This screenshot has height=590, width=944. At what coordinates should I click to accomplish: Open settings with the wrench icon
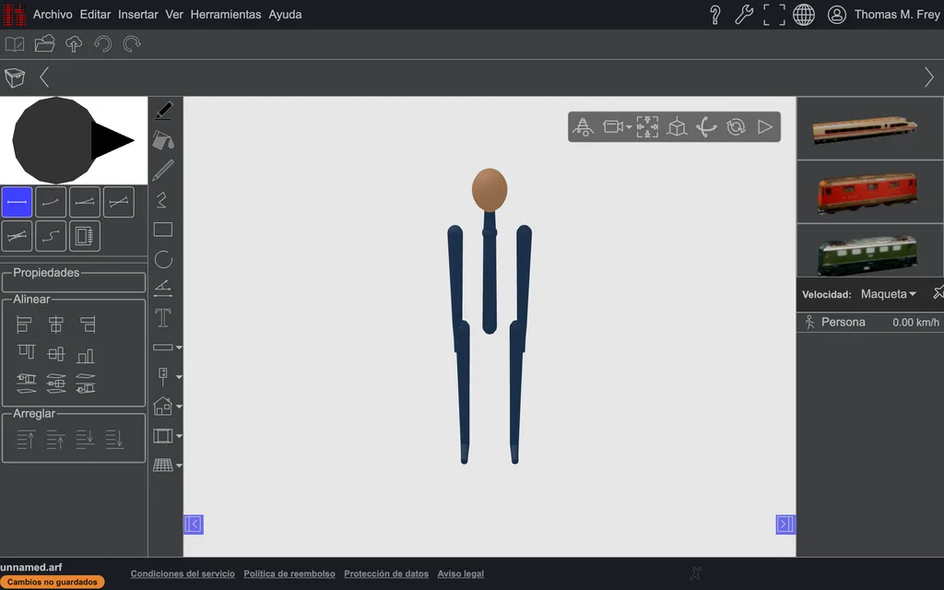click(x=744, y=15)
